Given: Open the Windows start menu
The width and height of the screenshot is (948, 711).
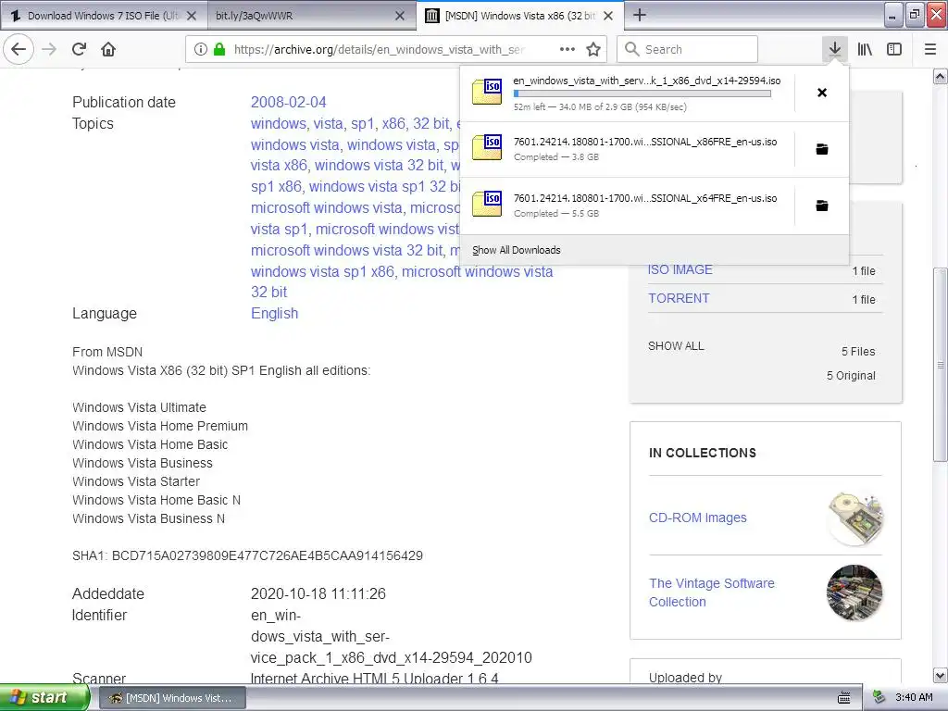Looking at the screenshot, I should point(44,698).
